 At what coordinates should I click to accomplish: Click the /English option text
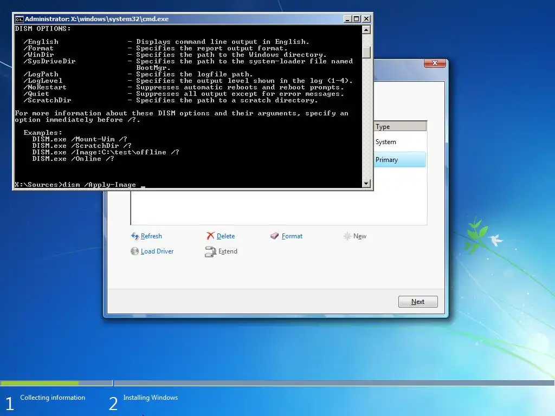coord(41,42)
